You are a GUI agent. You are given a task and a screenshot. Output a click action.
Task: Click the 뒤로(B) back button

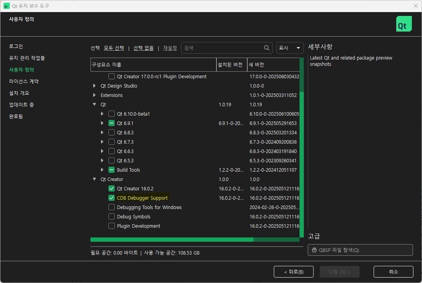coord(294,272)
